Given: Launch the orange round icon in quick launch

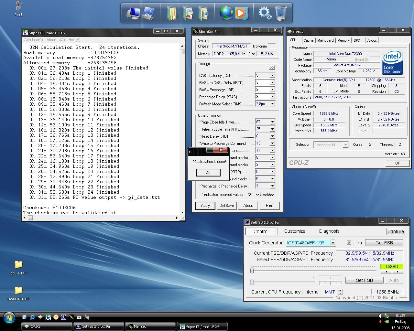Looking at the screenshot, I should [x=56, y=317].
